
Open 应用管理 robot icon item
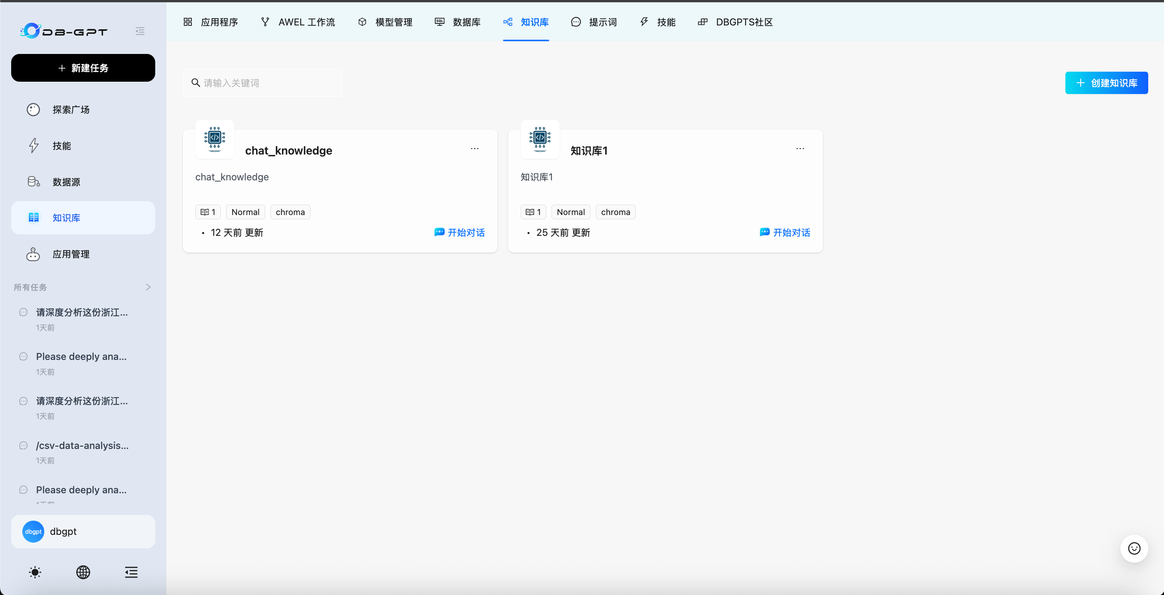pos(34,254)
